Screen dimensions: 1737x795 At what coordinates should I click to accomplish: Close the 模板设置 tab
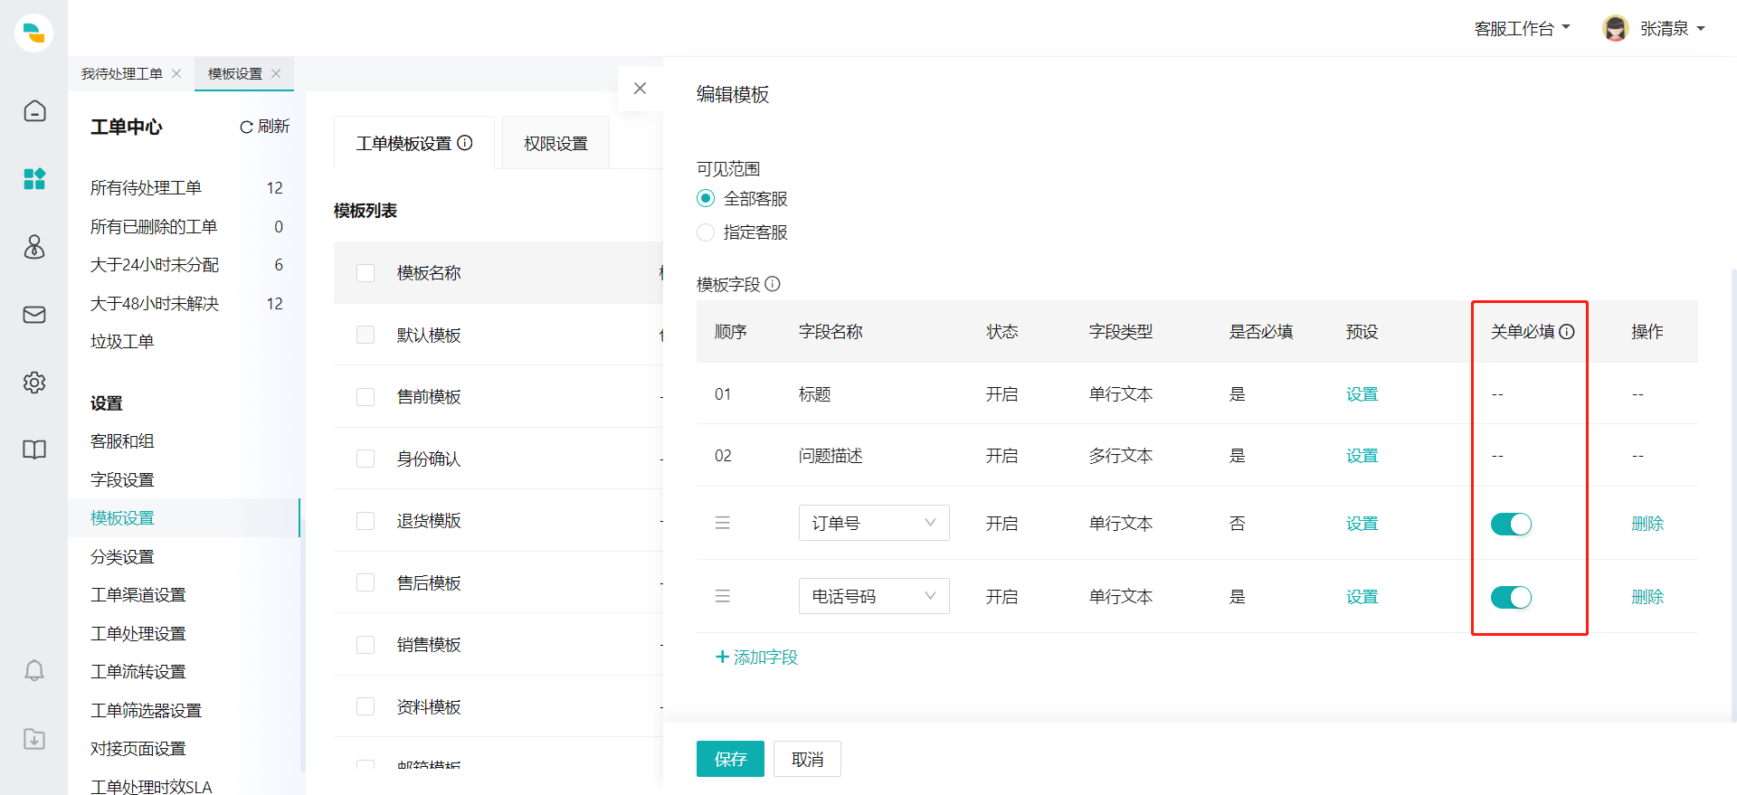pos(276,73)
